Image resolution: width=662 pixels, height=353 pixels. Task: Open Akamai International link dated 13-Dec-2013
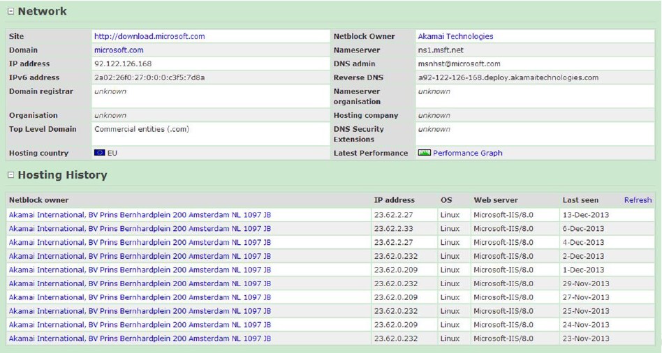point(140,215)
